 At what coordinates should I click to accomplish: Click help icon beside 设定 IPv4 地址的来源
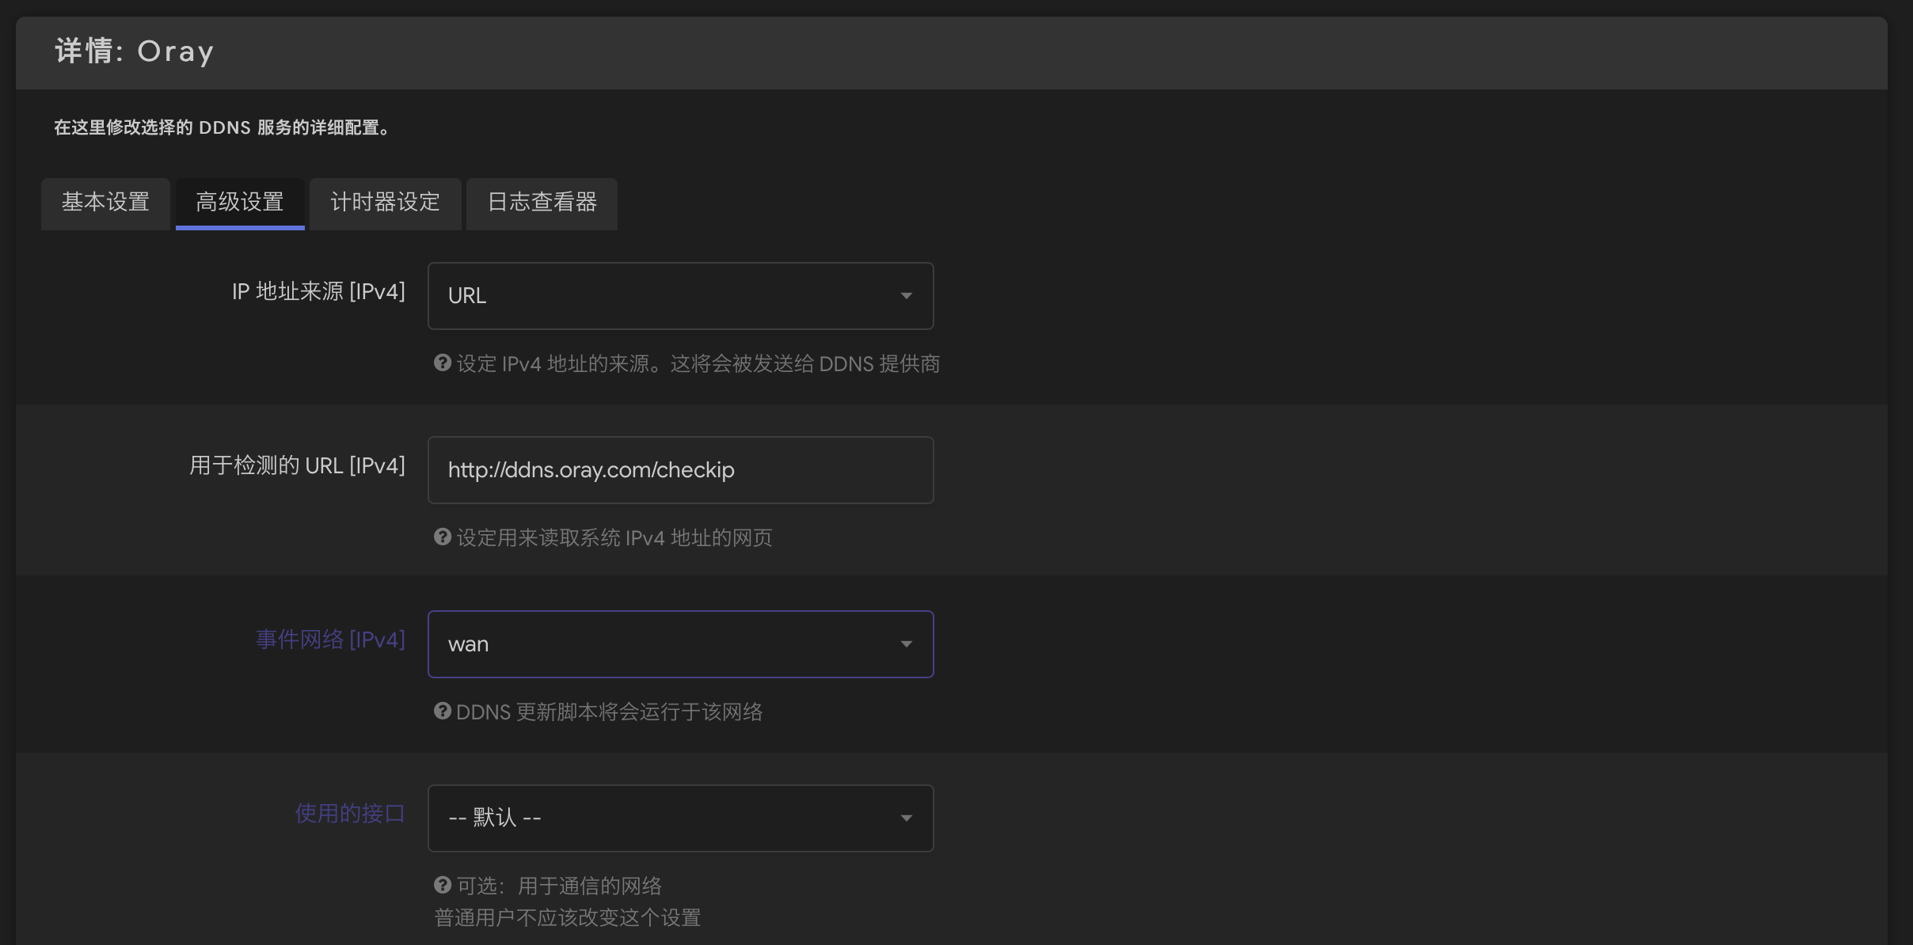click(x=443, y=362)
